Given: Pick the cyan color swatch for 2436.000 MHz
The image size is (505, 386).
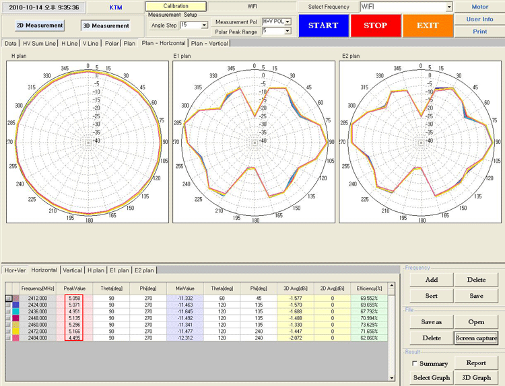Looking at the screenshot, I should pyautogui.click(x=15, y=311).
